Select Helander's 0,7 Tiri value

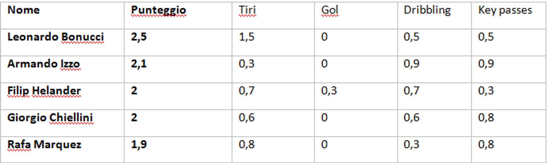coord(246,91)
